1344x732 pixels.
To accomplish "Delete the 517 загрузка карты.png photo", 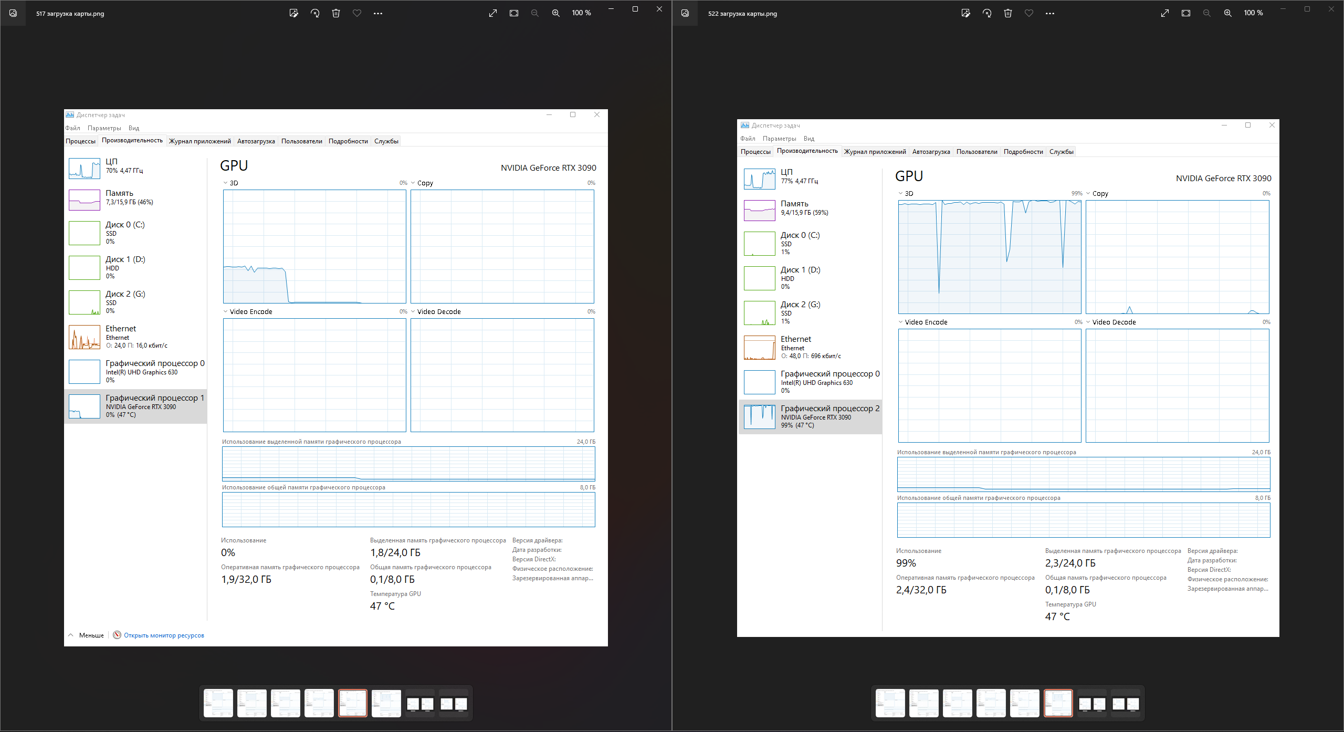I will coord(336,13).
